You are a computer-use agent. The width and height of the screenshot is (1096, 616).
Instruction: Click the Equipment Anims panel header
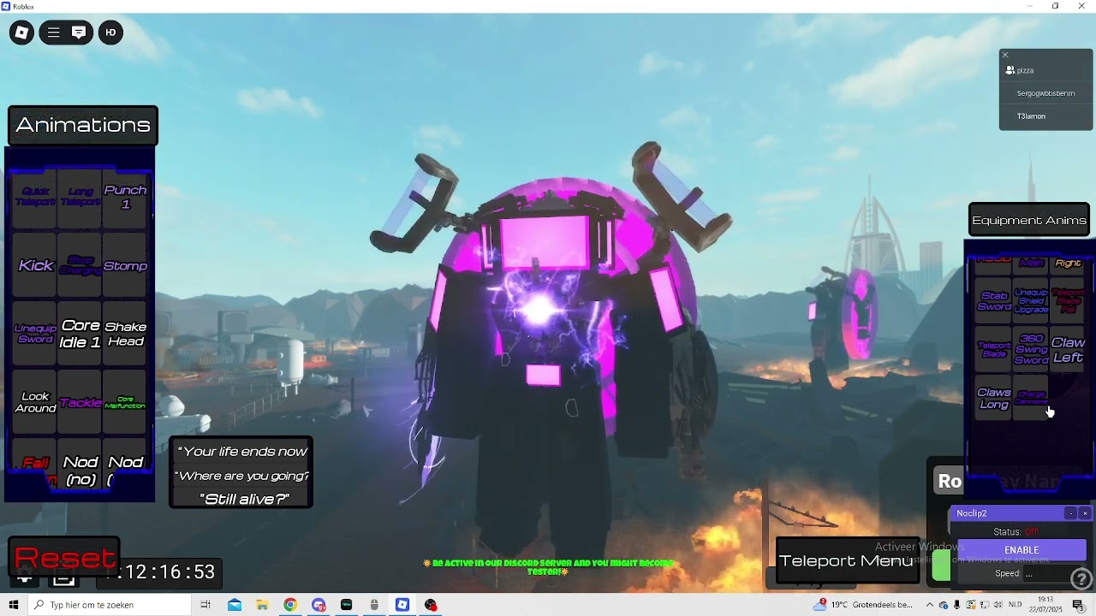pyautogui.click(x=1029, y=220)
